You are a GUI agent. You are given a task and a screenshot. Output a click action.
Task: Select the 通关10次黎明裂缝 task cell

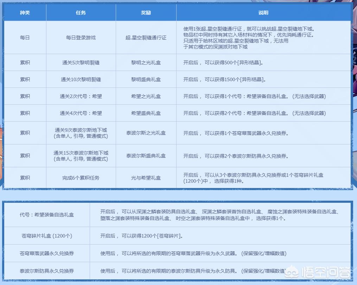(x=81, y=79)
